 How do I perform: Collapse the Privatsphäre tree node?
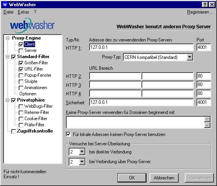[8, 100]
